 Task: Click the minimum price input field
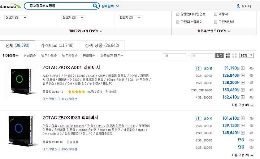coord(174,56)
